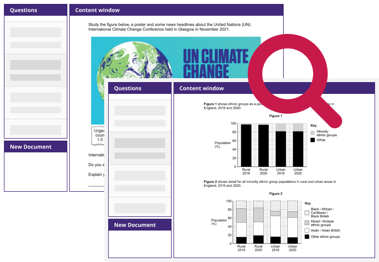Open the back New Document panel header
The width and height of the screenshot is (379, 262).
click(35, 146)
